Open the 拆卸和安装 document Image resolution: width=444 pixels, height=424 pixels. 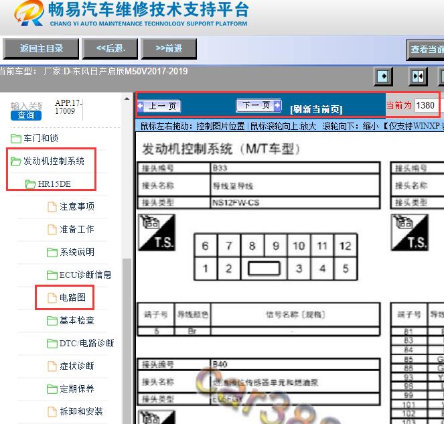(81, 411)
